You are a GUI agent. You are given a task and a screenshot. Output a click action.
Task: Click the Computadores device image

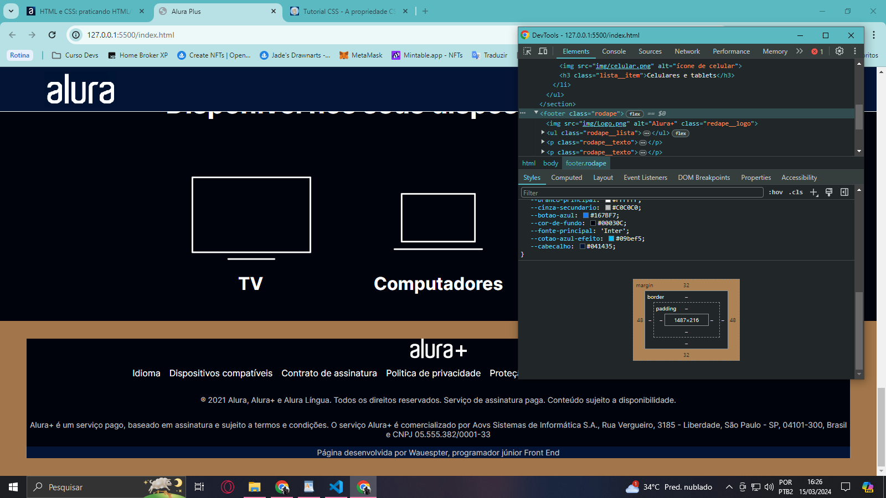tap(438, 221)
